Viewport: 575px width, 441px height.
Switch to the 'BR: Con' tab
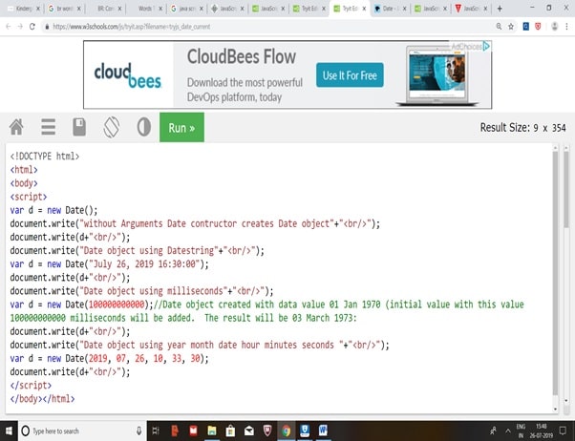104,9
